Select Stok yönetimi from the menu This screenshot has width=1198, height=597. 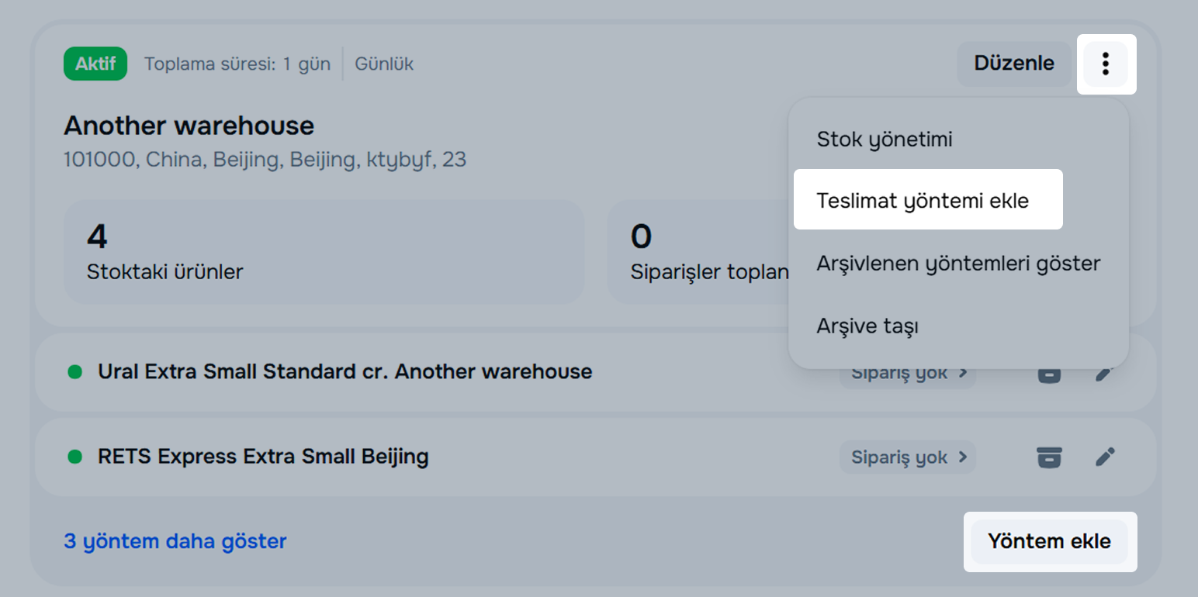click(x=884, y=140)
